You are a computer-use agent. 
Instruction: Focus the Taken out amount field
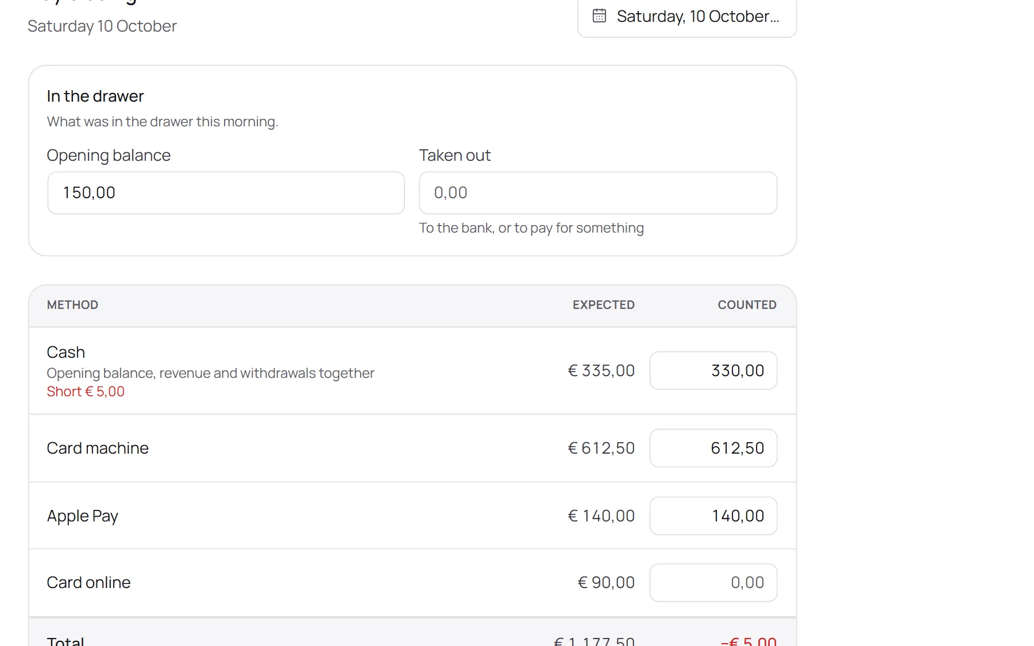[x=598, y=193]
